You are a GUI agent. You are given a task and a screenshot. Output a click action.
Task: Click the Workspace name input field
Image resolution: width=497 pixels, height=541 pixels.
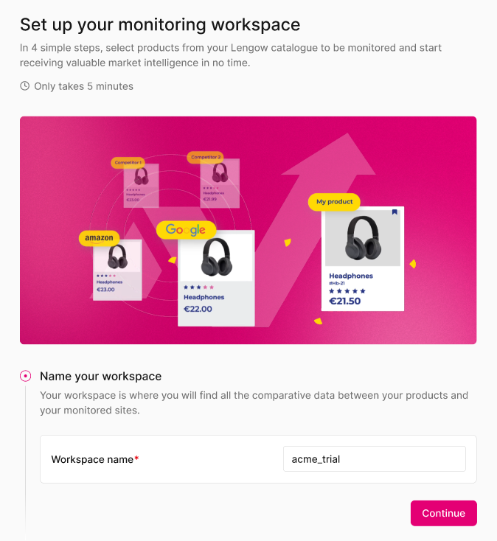tap(374, 458)
